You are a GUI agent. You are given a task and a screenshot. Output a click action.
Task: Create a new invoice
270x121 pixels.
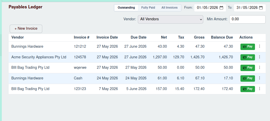(26, 29)
